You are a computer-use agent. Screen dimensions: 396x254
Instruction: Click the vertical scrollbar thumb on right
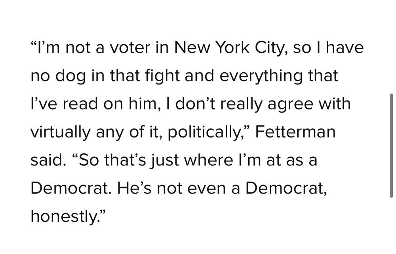coord(392,146)
